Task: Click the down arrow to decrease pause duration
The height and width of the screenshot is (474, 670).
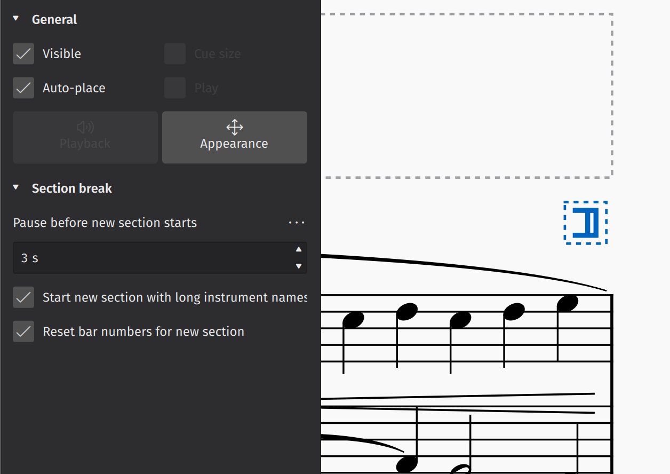Action: click(299, 266)
